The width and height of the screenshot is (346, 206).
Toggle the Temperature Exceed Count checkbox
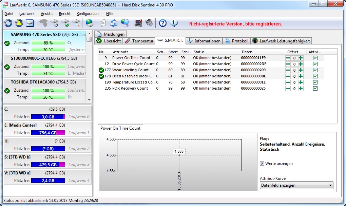[315, 82]
